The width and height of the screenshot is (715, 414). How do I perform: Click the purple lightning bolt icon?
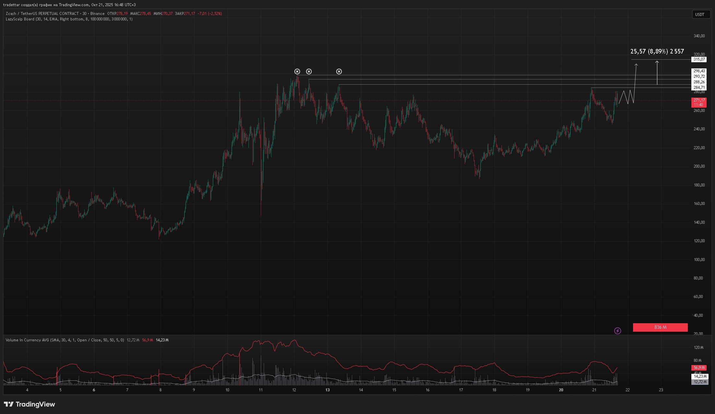click(x=617, y=331)
